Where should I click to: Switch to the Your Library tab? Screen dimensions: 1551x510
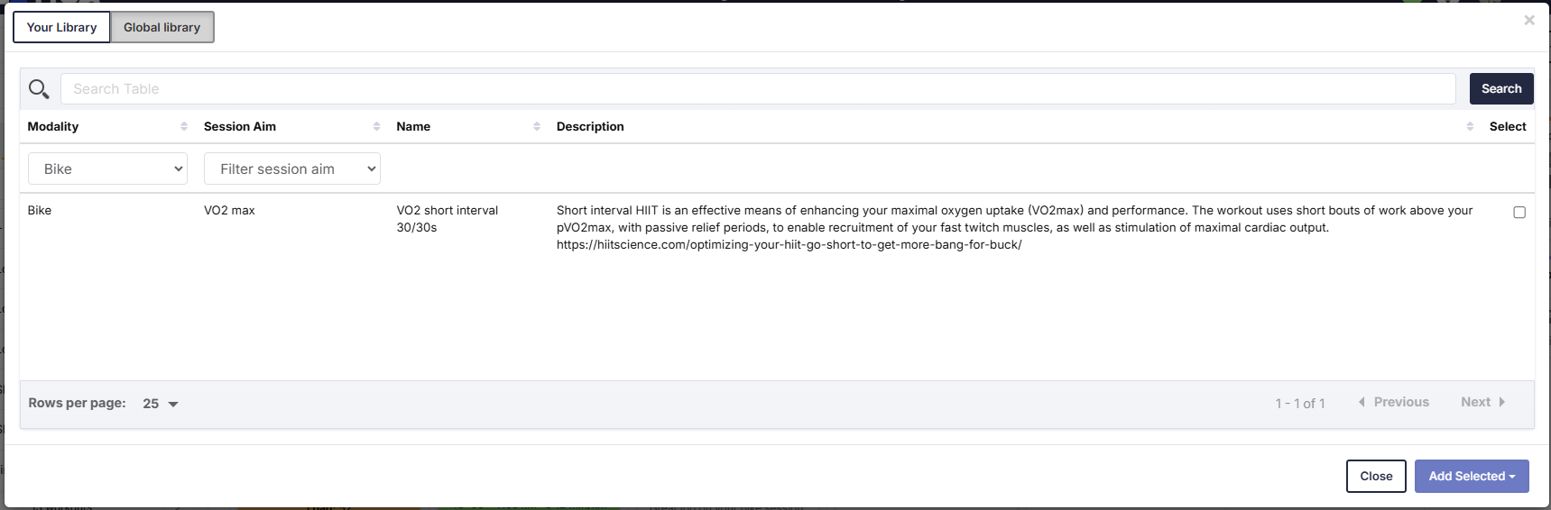pos(61,27)
